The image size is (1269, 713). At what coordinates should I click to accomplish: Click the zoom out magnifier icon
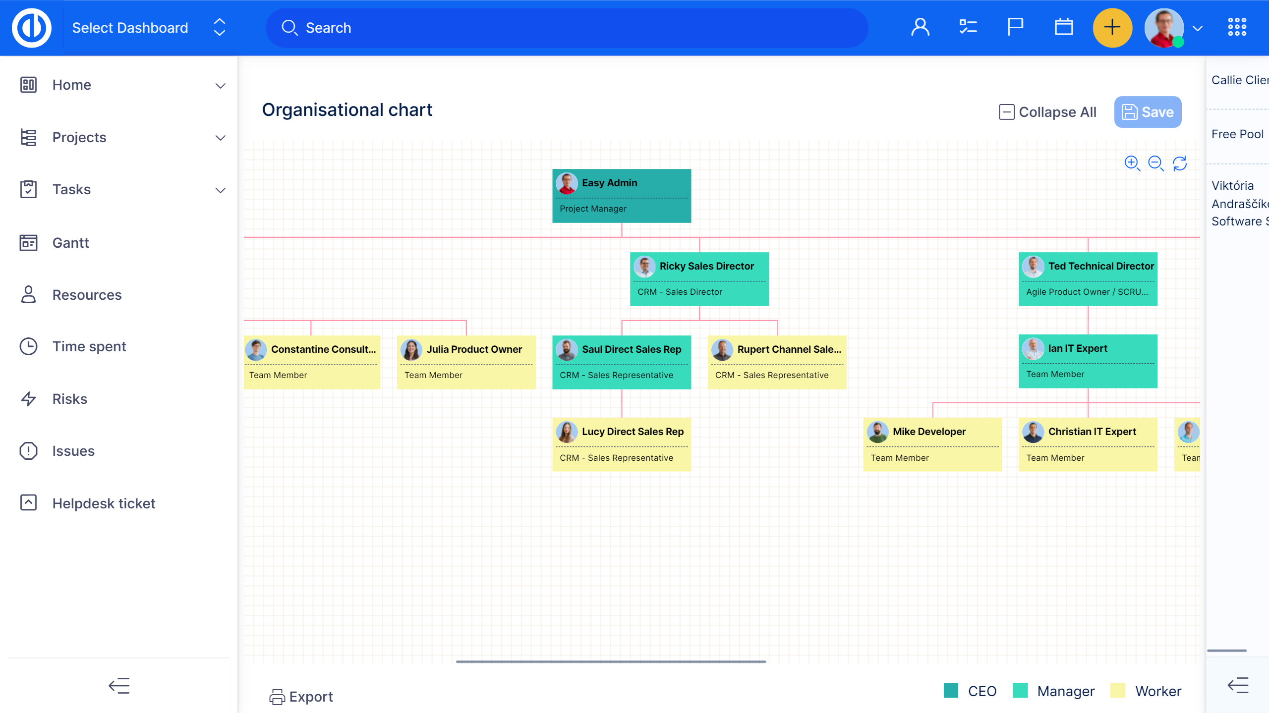[1155, 163]
